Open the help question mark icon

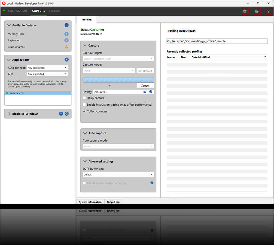[x=268, y=11]
